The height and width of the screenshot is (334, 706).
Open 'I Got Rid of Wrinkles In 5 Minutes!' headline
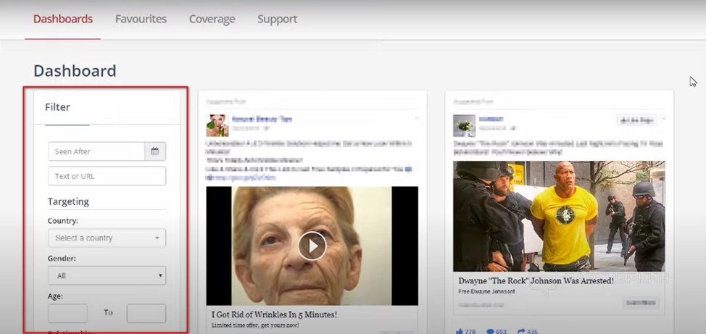coord(274,314)
